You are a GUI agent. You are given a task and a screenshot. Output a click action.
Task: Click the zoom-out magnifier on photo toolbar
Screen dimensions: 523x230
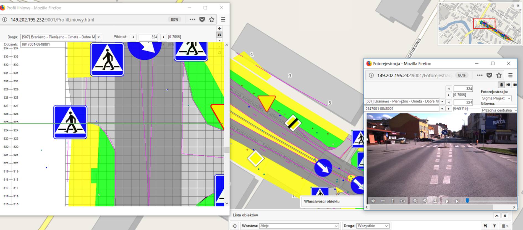point(425,201)
